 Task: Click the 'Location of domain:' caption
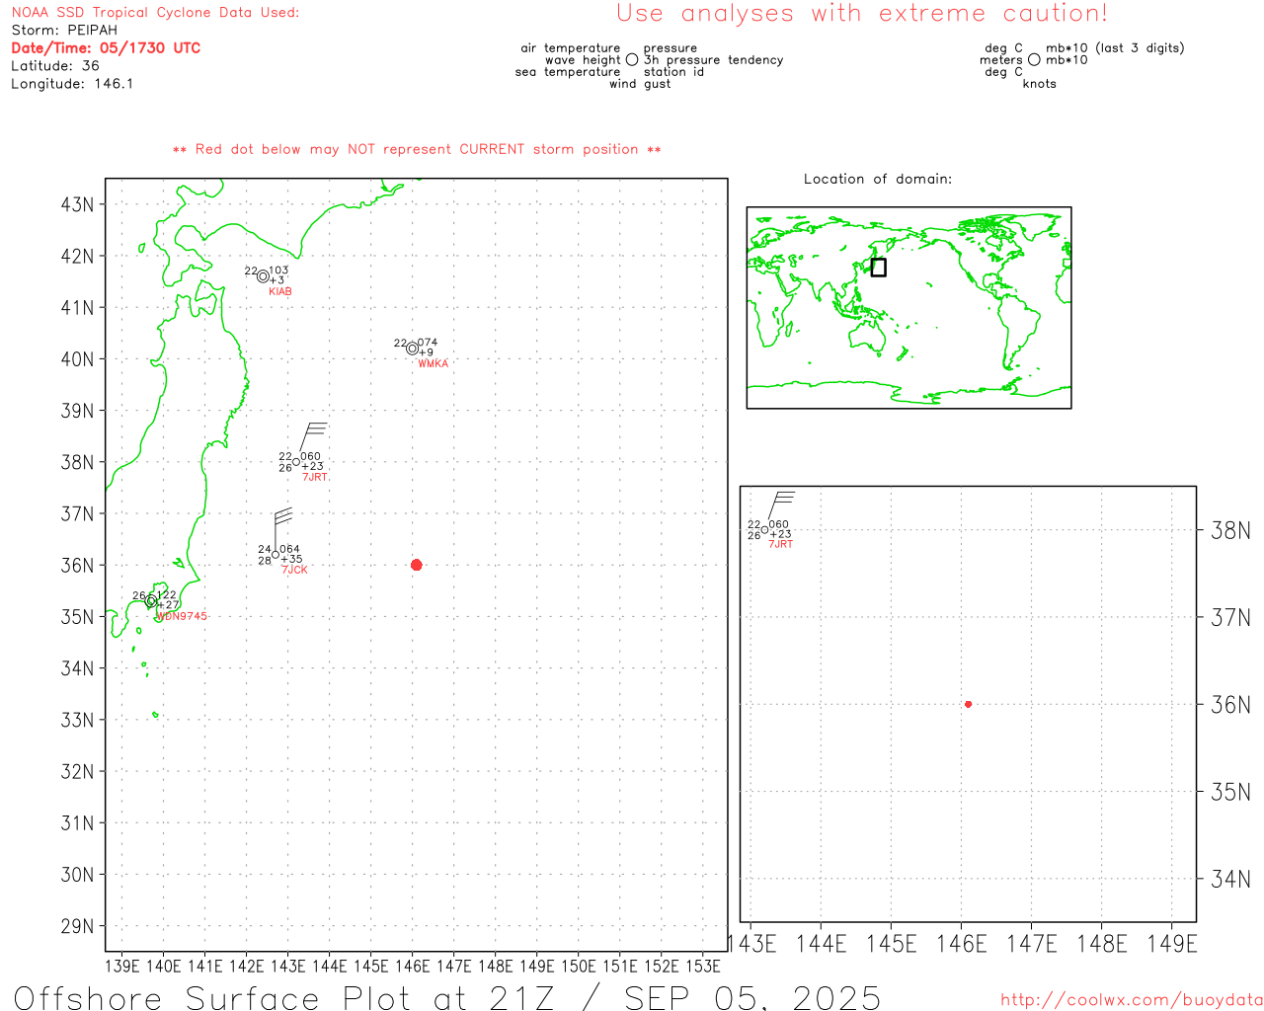tap(878, 179)
